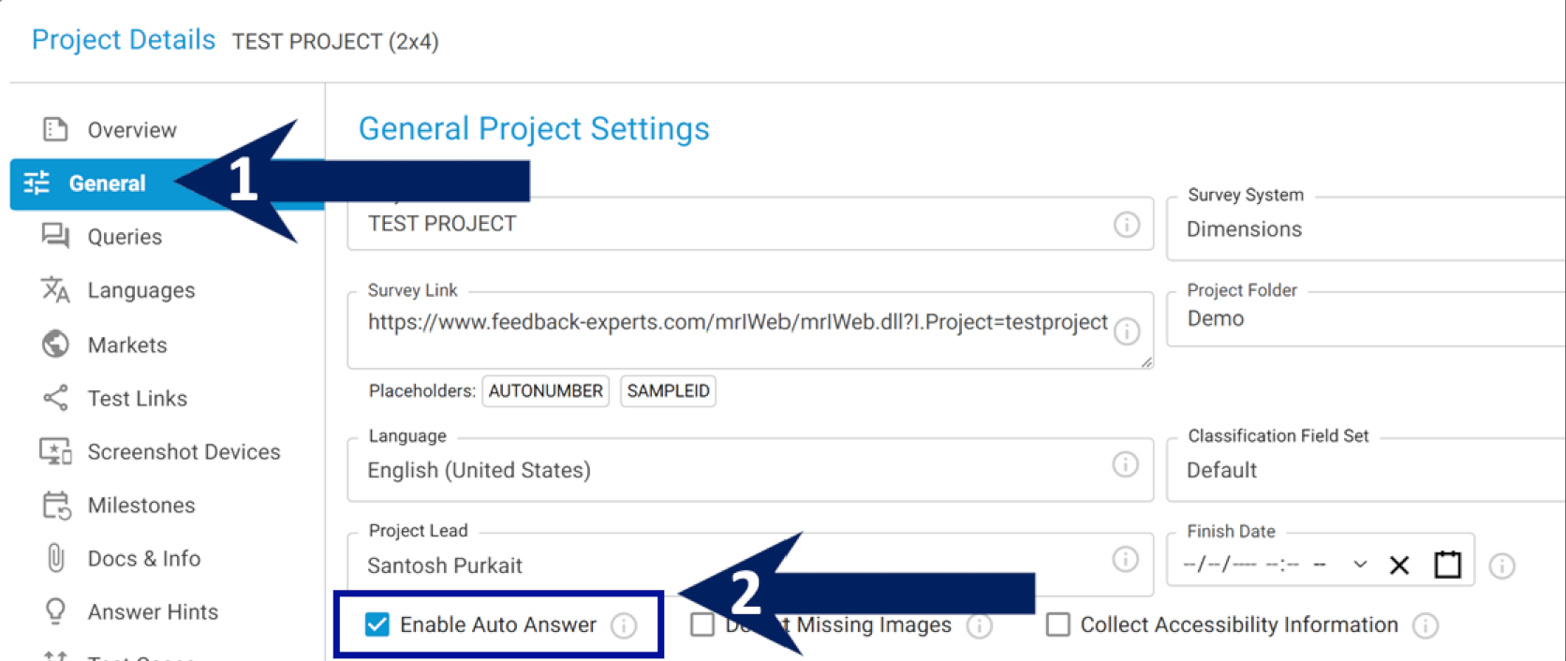Open the Finish Date chevron dropdown
This screenshot has width=1566, height=661.
1360,565
